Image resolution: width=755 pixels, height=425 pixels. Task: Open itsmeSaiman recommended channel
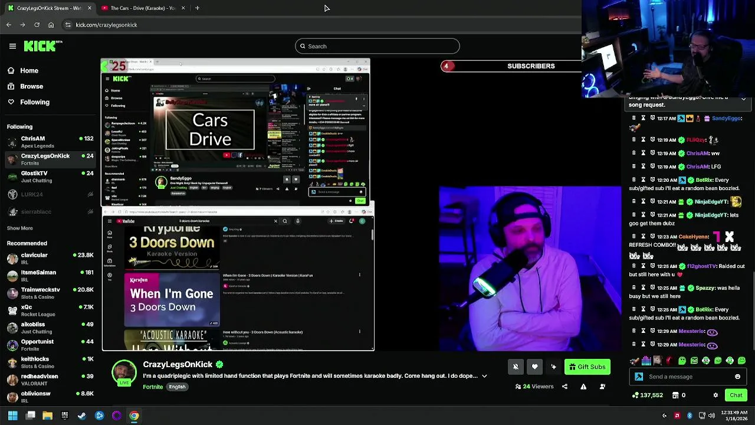50,276
